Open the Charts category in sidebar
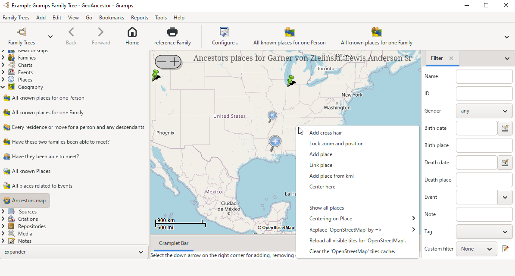The width and height of the screenshot is (515, 276). pyautogui.click(x=25, y=65)
